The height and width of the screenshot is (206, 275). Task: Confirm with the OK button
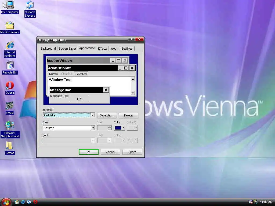point(89,152)
